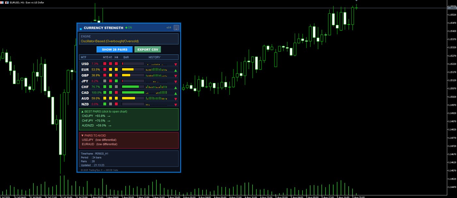Viewport: 457px width, 198px height.
Task: Click the USD red down arrow
Action: click(x=176, y=64)
